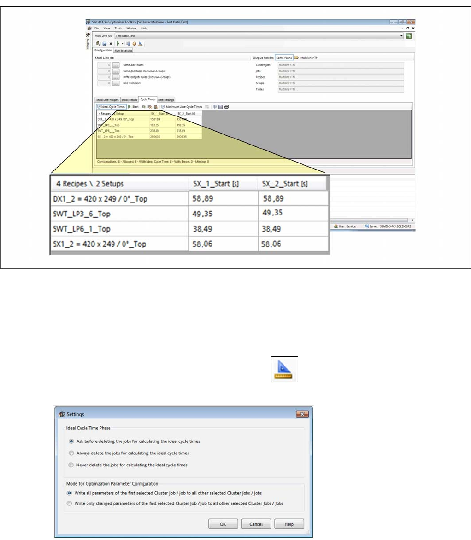Click the Setups output path field
This screenshot has width=471, height=540.
[x=341, y=83]
